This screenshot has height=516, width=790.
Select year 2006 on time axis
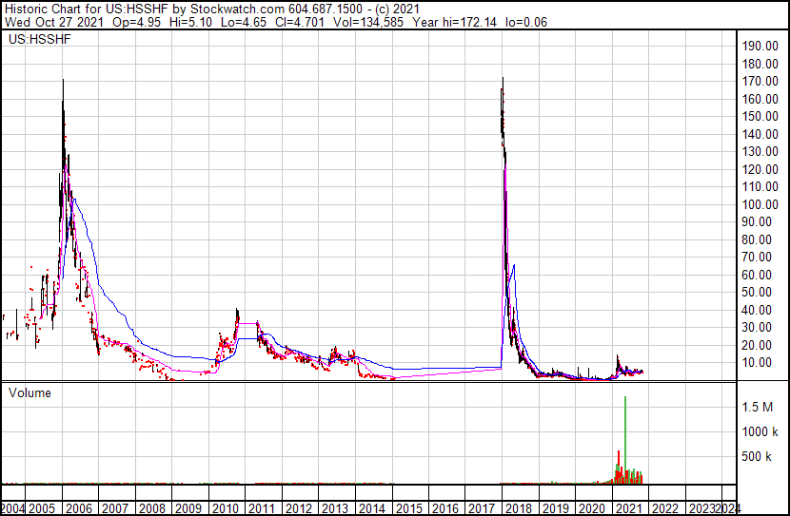tap(79, 508)
